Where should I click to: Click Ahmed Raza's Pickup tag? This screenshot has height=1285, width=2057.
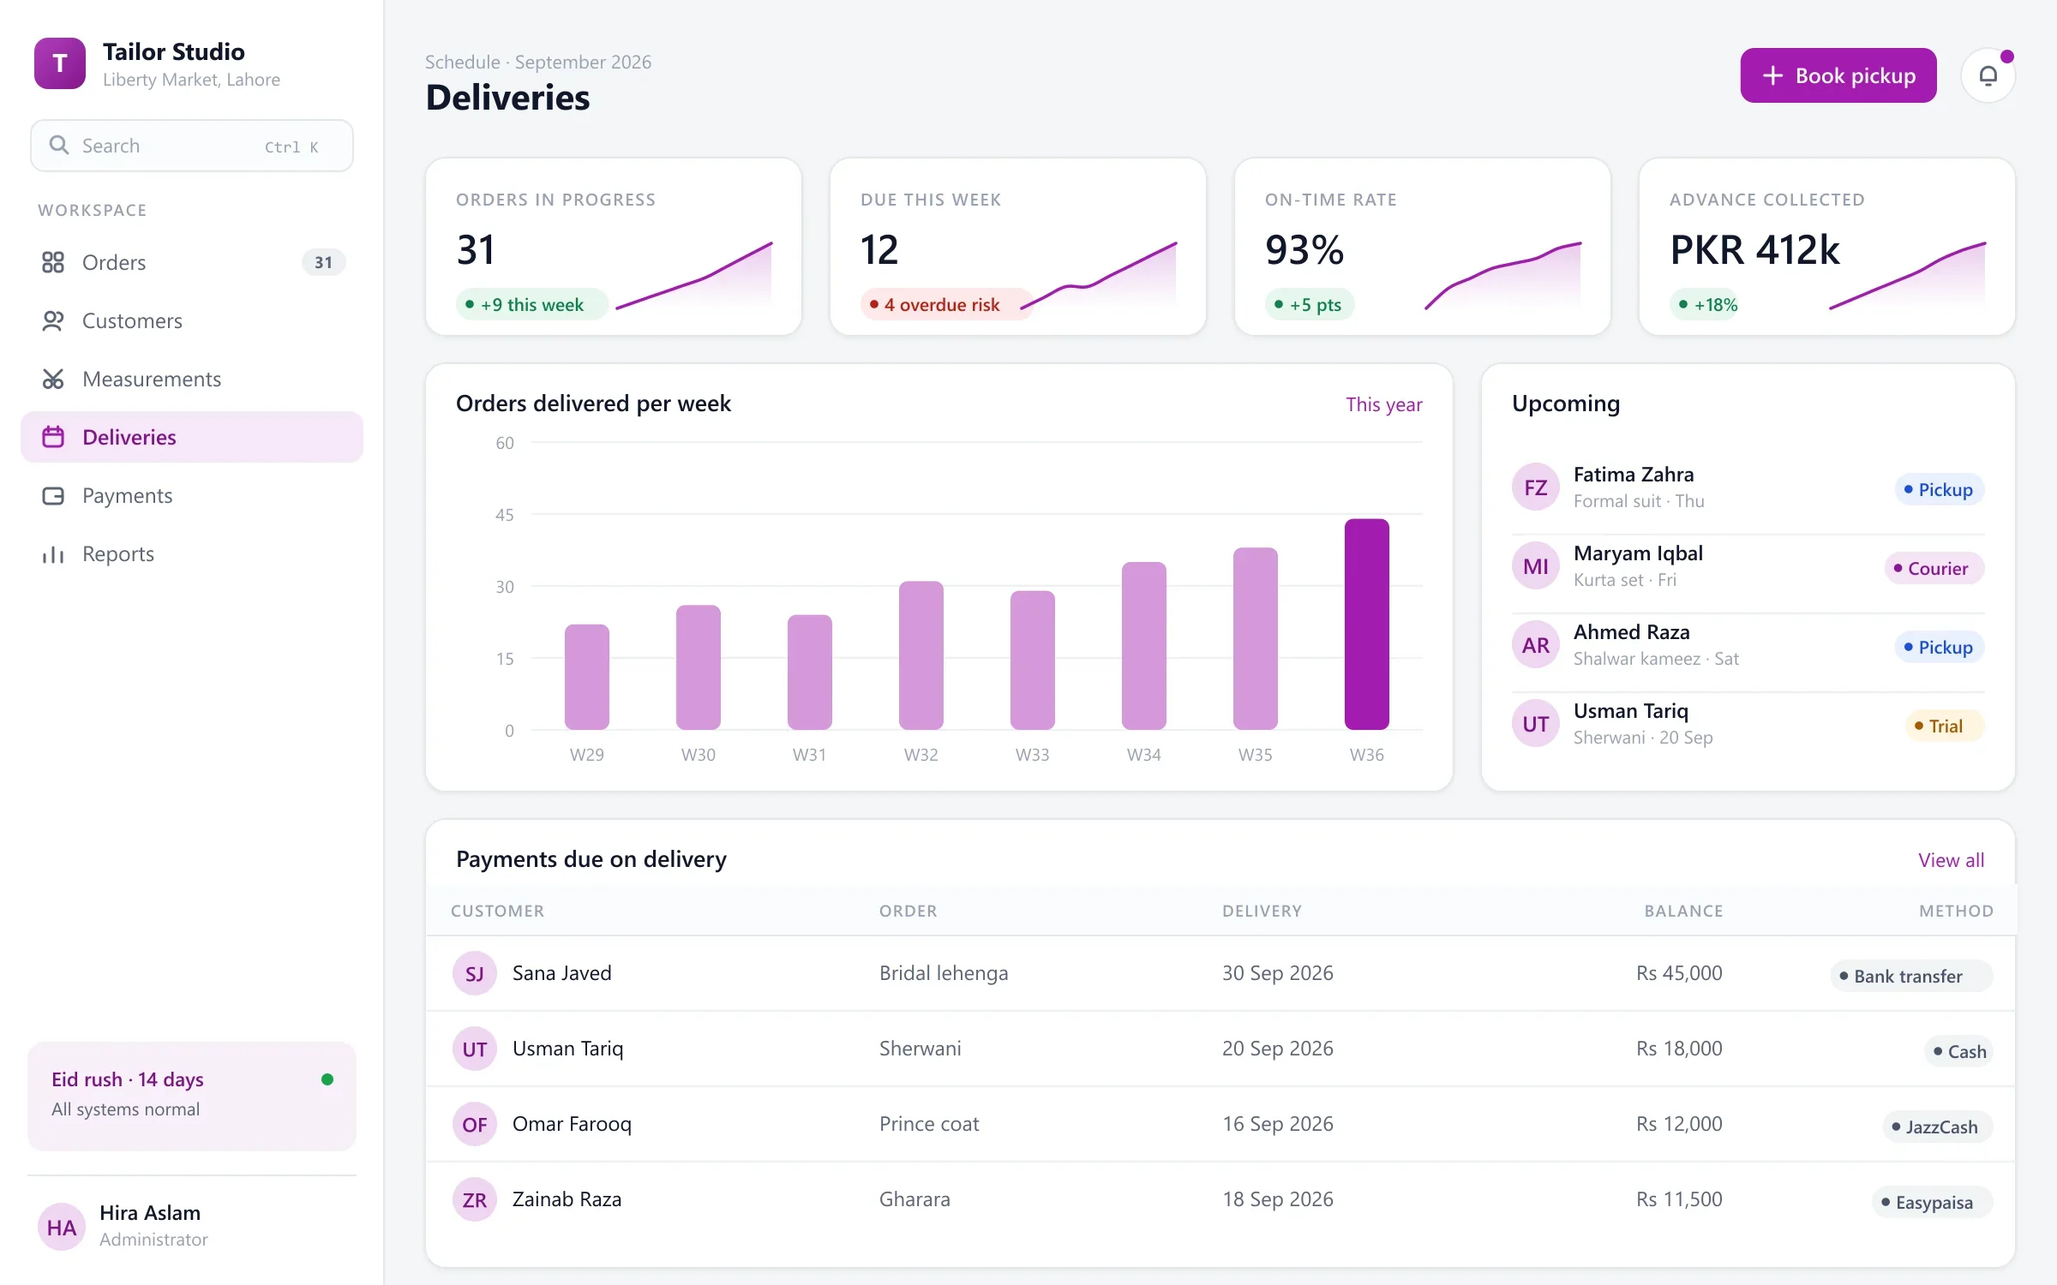pyautogui.click(x=1939, y=647)
